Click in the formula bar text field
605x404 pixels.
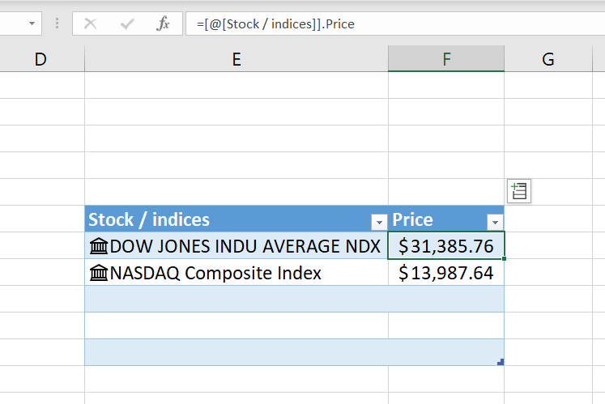point(395,24)
